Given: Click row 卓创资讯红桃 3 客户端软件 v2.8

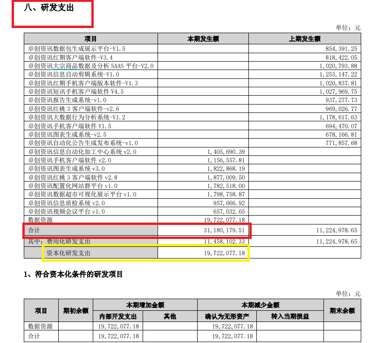Looking at the screenshot, I should click(192, 177).
